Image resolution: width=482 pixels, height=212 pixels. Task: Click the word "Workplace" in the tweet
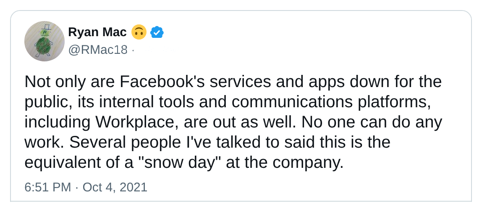point(137,122)
